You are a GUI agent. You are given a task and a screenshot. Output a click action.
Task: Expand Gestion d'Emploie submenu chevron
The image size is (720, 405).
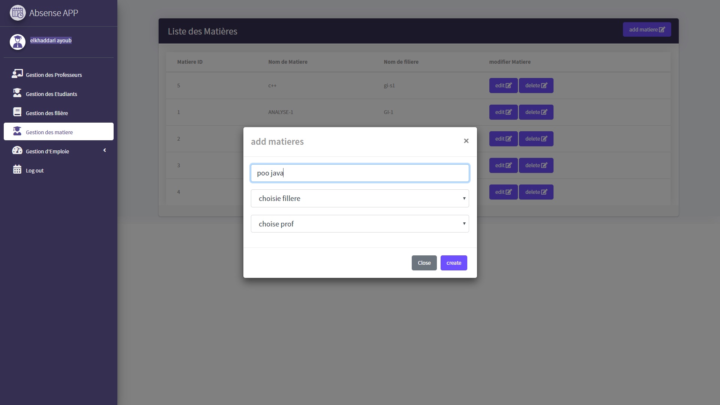coord(105,150)
